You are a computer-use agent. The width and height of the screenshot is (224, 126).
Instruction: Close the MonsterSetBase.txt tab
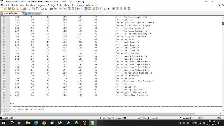pos(23,13)
